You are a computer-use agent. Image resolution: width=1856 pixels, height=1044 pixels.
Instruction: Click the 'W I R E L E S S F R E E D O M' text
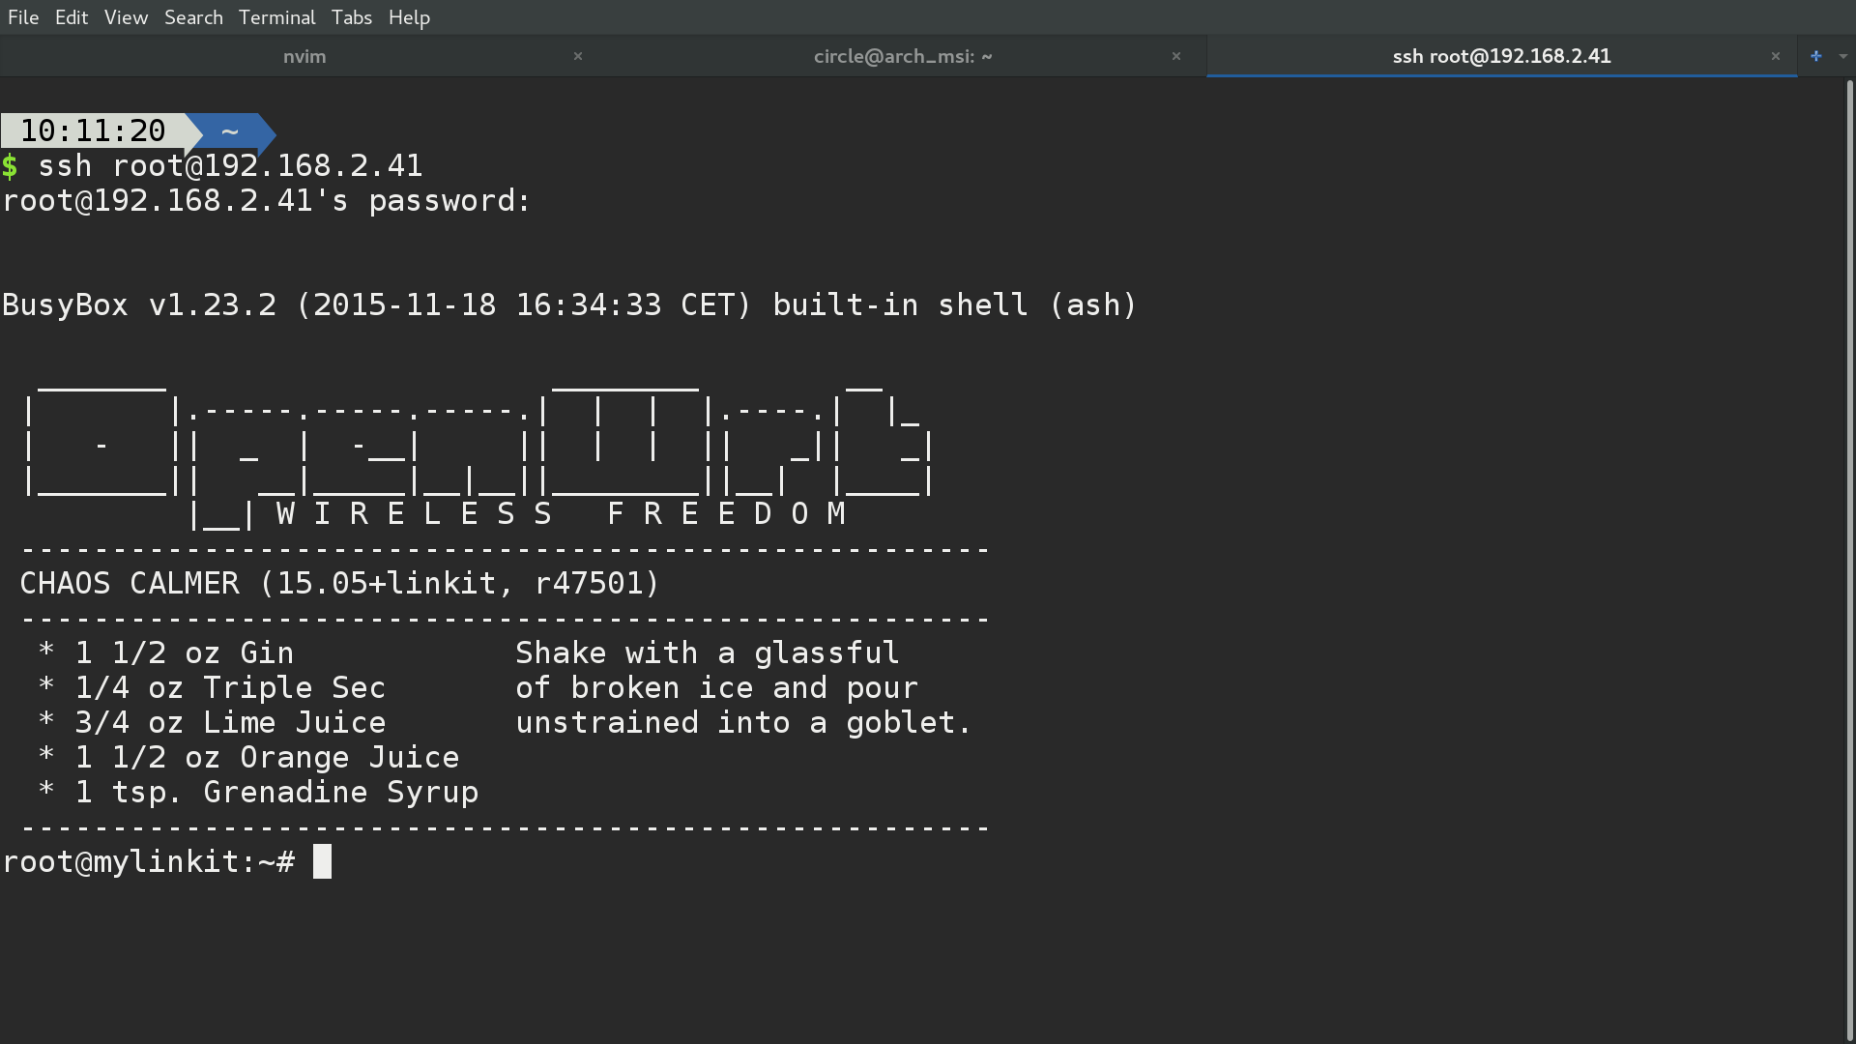(x=561, y=513)
